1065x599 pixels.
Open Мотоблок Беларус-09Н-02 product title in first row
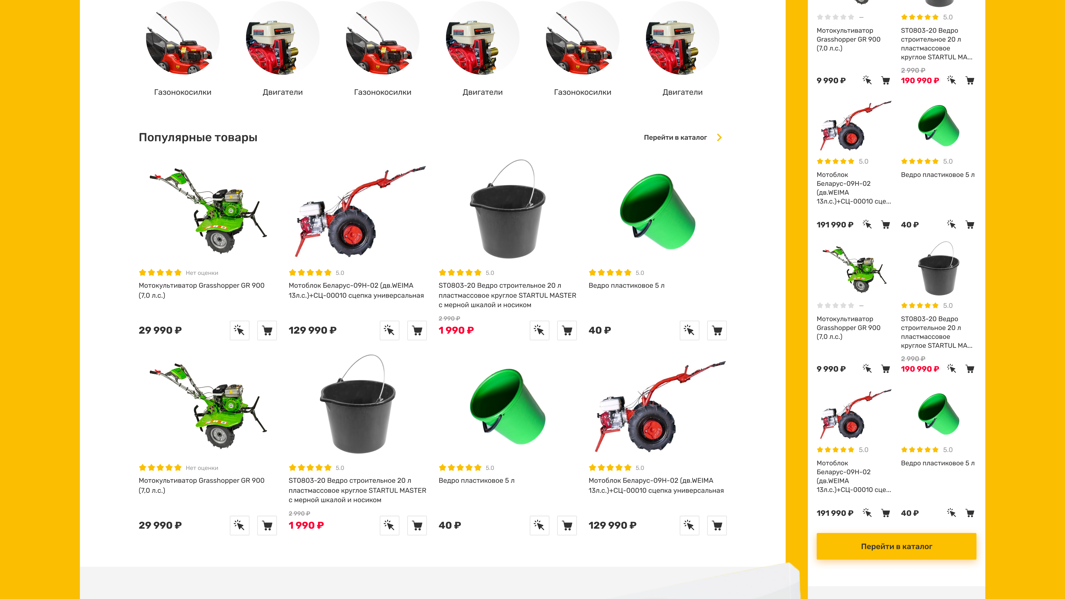[356, 290]
